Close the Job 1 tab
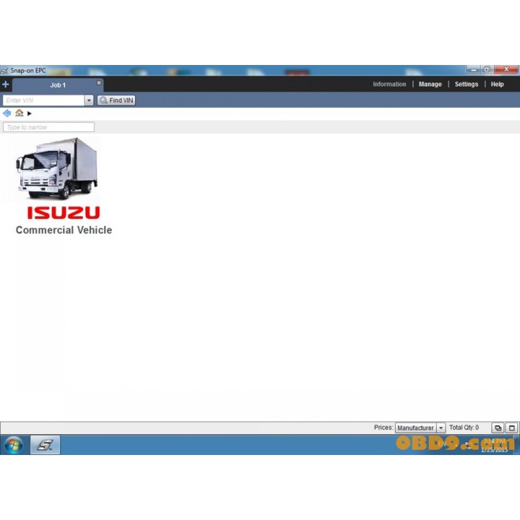This screenshot has height=520, width=520. pos(99,83)
